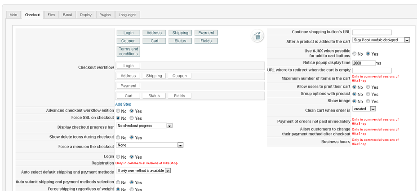Viewport: 417px width, 191px height.
Task: Switch to the Languages tab
Action: tap(127, 15)
